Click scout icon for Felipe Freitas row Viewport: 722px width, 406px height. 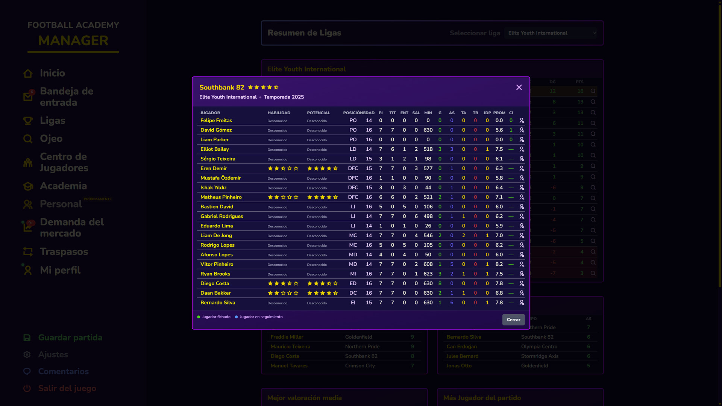(x=522, y=121)
